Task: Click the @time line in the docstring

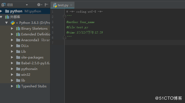Action: point(85,32)
